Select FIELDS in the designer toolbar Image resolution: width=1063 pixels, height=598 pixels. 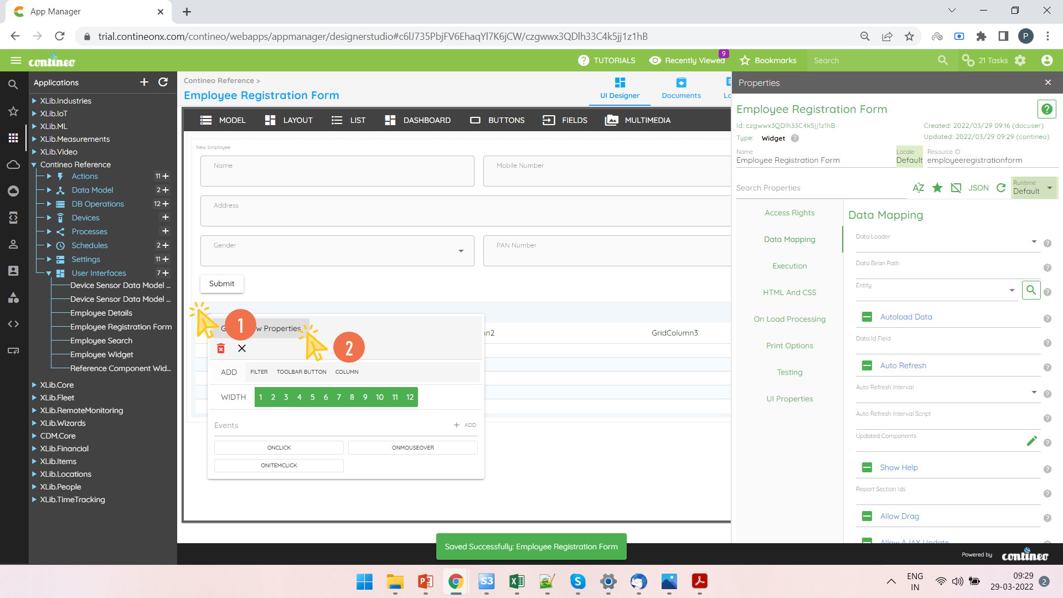pos(565,120)
